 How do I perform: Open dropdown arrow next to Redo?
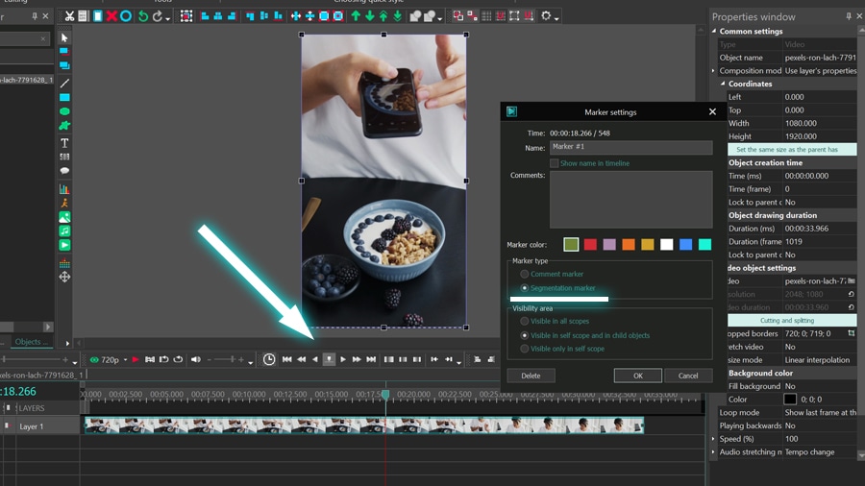click(167, 19)
